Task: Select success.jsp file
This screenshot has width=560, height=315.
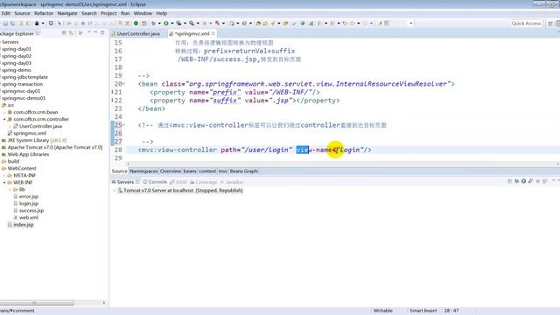Action: 31,210
